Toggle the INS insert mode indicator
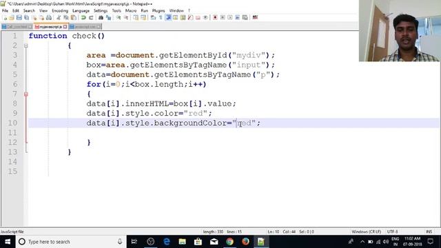 point(429,231)
